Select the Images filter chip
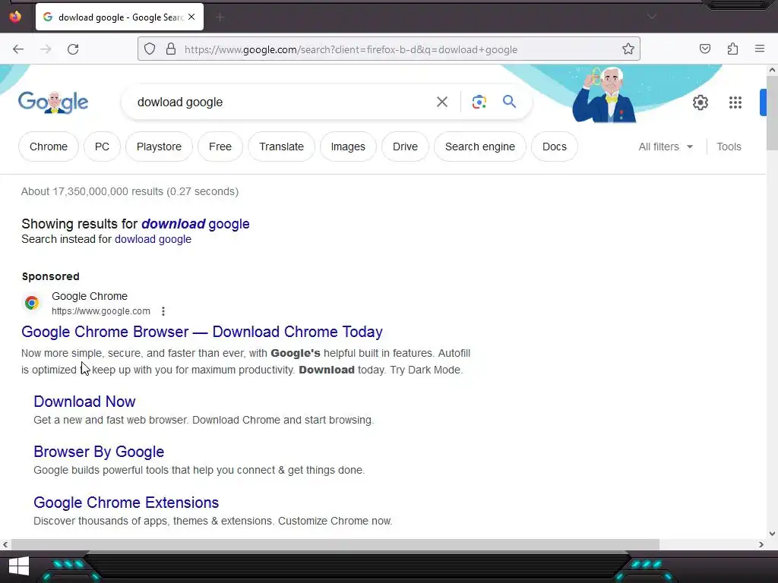 click(348, 147)
